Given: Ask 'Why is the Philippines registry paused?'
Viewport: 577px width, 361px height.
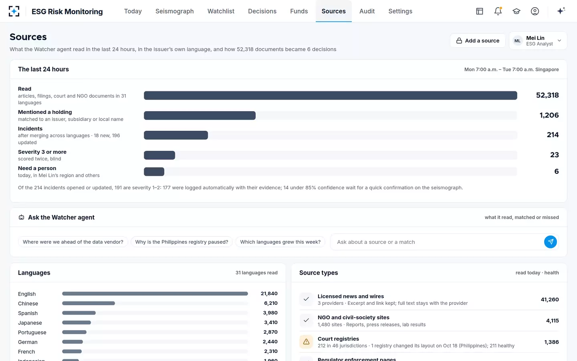Looking at the screenshot, I should (x=182, y=242).
